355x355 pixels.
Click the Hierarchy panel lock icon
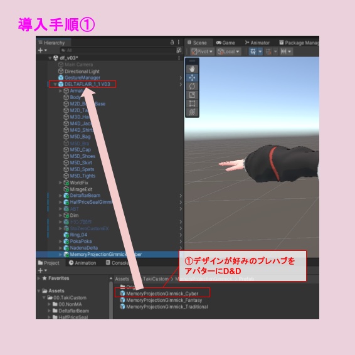tap(172, 43)
